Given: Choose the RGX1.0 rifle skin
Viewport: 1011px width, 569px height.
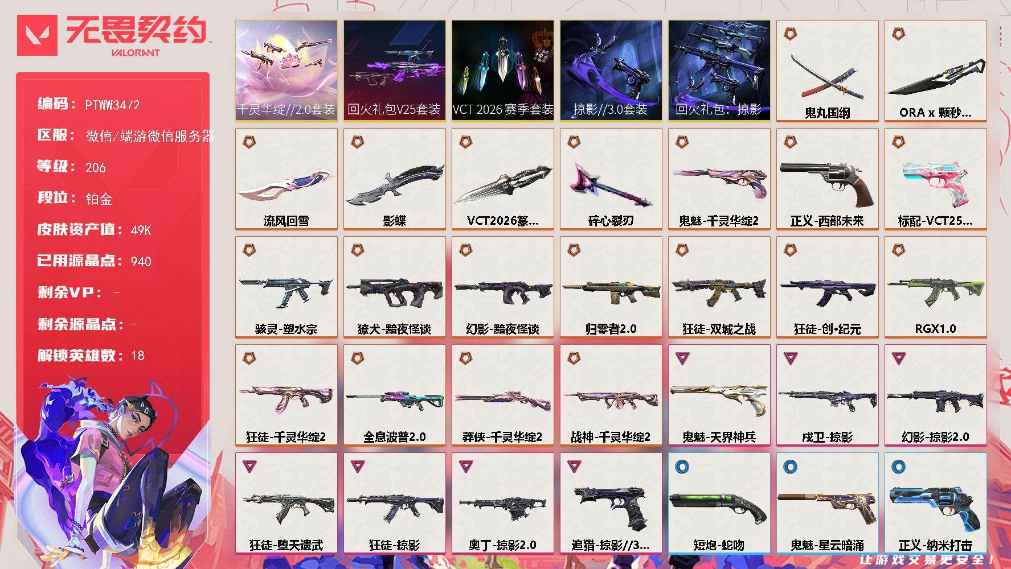Looking at the screenshot, I should 935,287.
